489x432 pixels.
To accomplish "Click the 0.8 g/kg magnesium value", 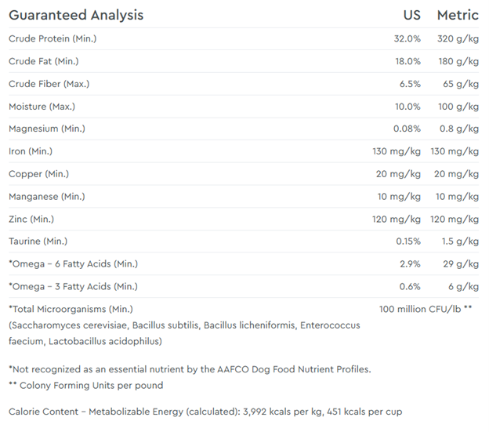I will point(461,129).
